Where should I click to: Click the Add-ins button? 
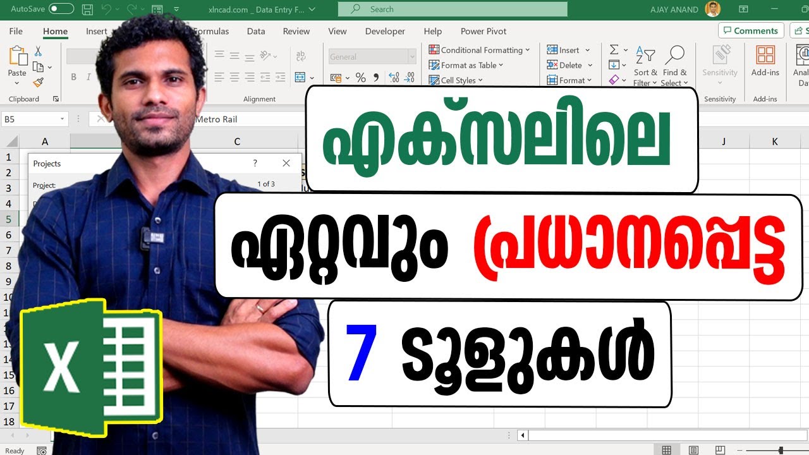point(765,61)
